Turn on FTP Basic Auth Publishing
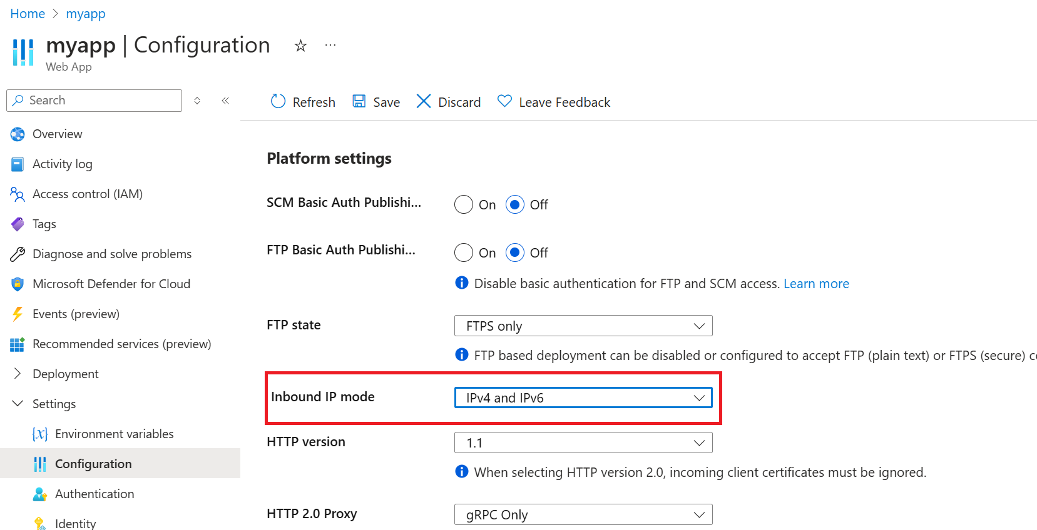This screenshot has height=530, width=1037. pos(463,252)
